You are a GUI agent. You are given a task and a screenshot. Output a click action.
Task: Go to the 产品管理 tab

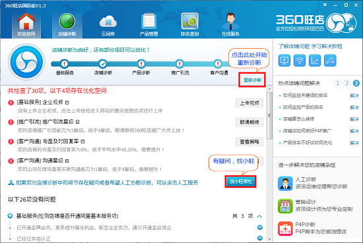[x=148, y=25]
